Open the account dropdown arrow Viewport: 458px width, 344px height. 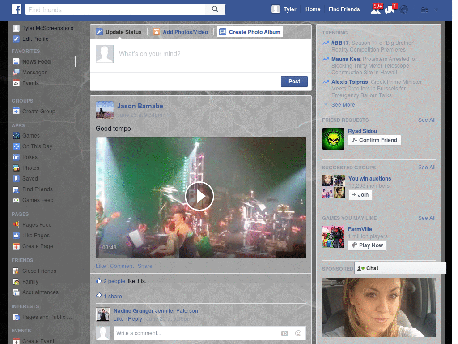[436, 10]
